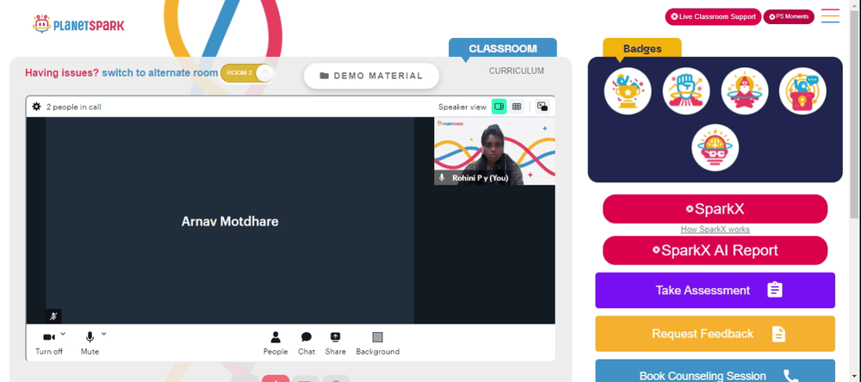Switch to grid view layout icon
Image resolution: width=861 pixels, height=382 pixels.
pos(516,107)
